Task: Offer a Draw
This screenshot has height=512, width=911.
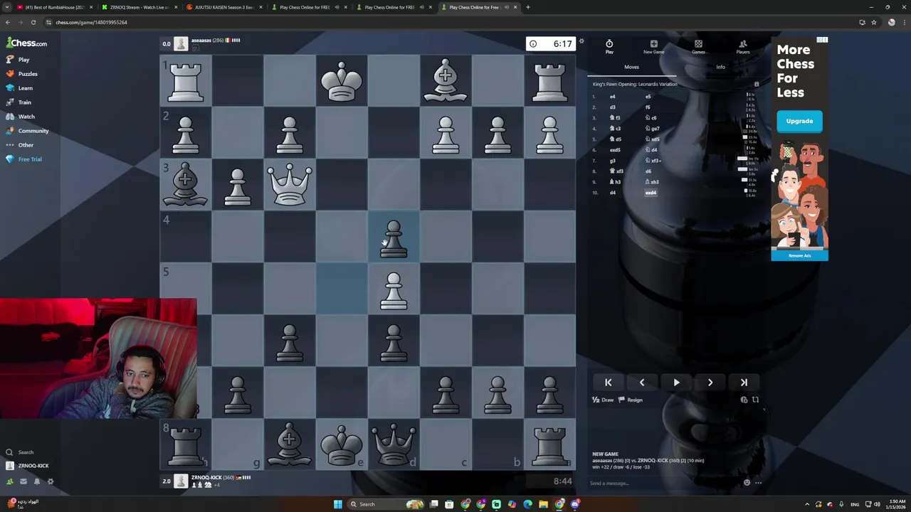Action: point(603,400)
